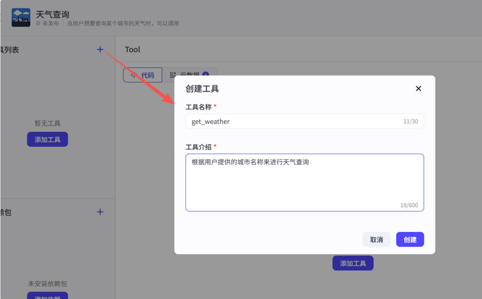Click the plus icon beside 依赖包
Image resolution: width=482 pixels, height=299 pixels.
pos(100,212)
